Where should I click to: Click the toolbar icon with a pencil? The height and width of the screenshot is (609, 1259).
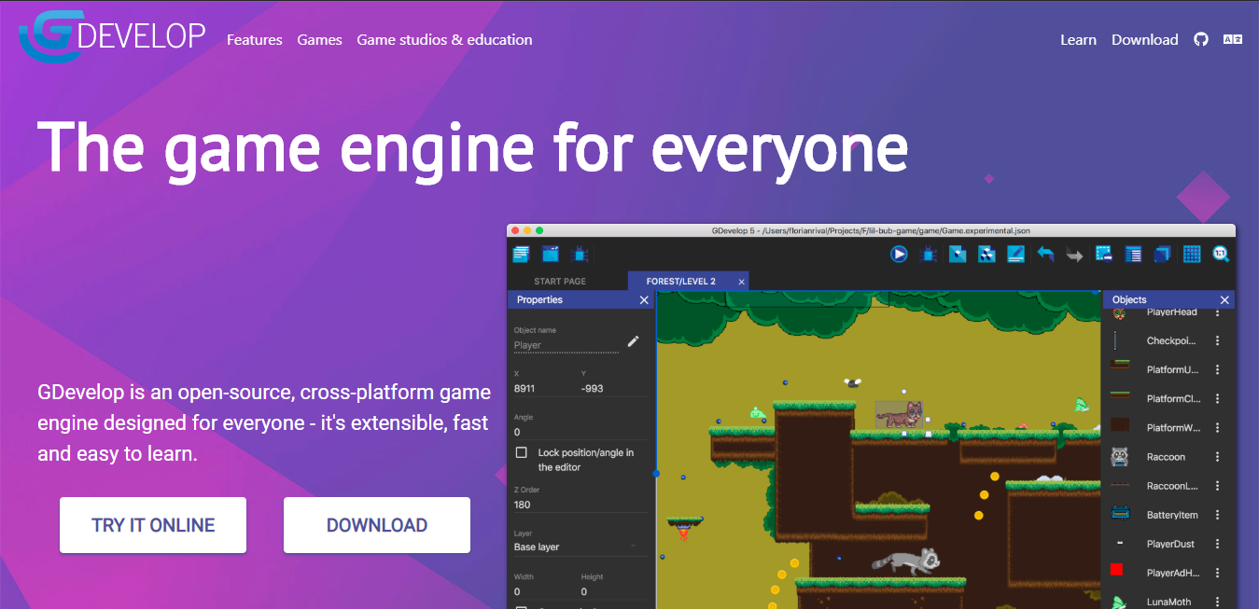1016,253
